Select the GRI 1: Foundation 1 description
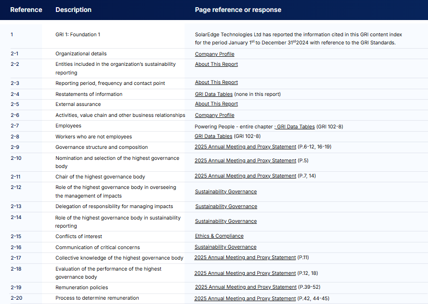This screenshot has height=304, width=428. 78,34
